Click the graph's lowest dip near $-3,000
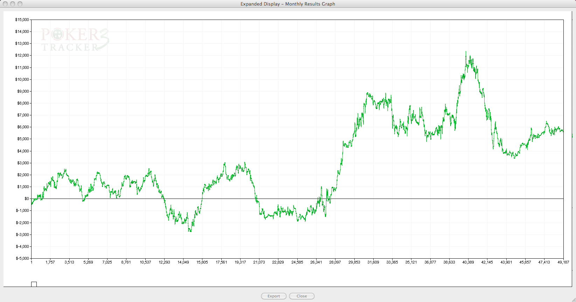The height and width of the screenshot is (302, 576). (190, 231)
